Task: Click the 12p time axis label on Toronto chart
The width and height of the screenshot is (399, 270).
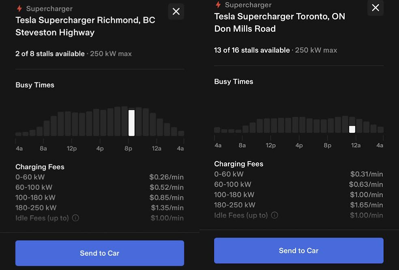Action: click(270, 145)
